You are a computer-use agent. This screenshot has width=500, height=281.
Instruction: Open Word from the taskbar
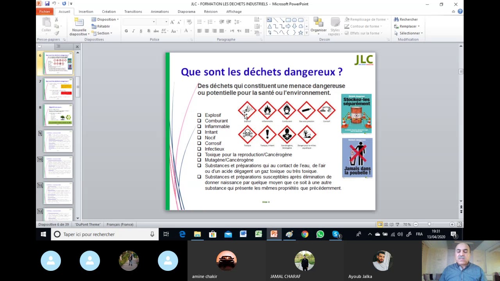[x=243, y=234]
